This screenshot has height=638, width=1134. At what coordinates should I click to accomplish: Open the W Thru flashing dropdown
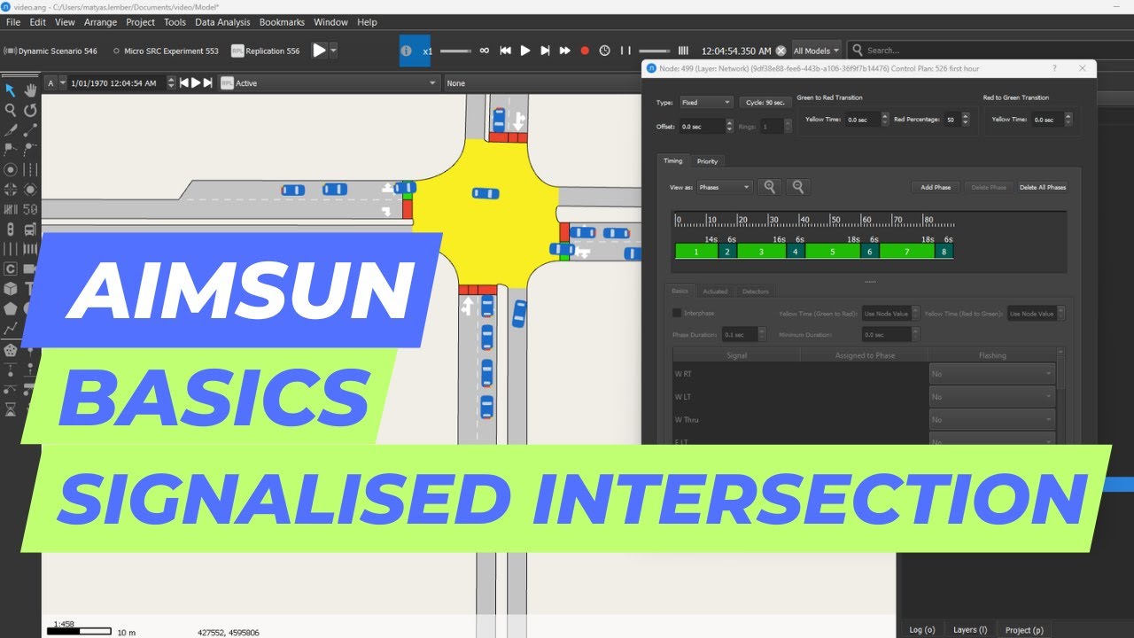pos(992,420)
